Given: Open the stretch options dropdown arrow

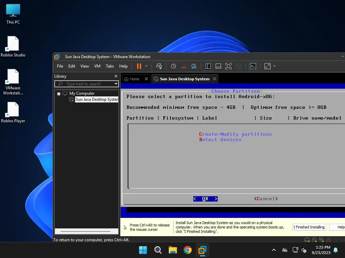Looking at the screenshot, I should point(274,66).
